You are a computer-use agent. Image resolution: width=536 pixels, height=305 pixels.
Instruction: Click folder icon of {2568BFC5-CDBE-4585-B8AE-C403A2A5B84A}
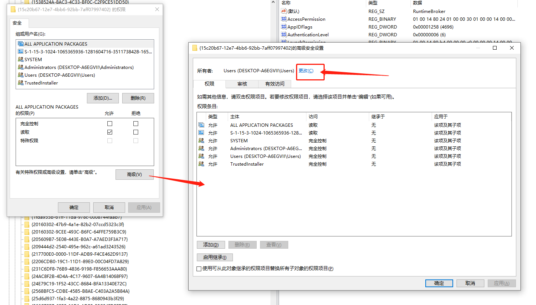click(27, 291)
